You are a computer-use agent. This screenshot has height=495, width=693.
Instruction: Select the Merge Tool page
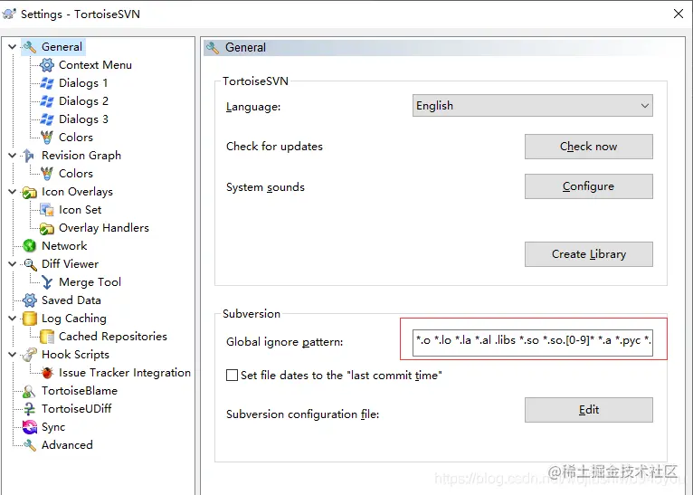[90, 282]
